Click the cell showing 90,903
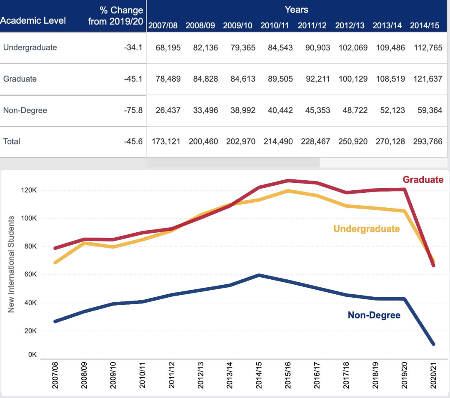The height and width of the screenshot is (398, 450). (317, 47)
